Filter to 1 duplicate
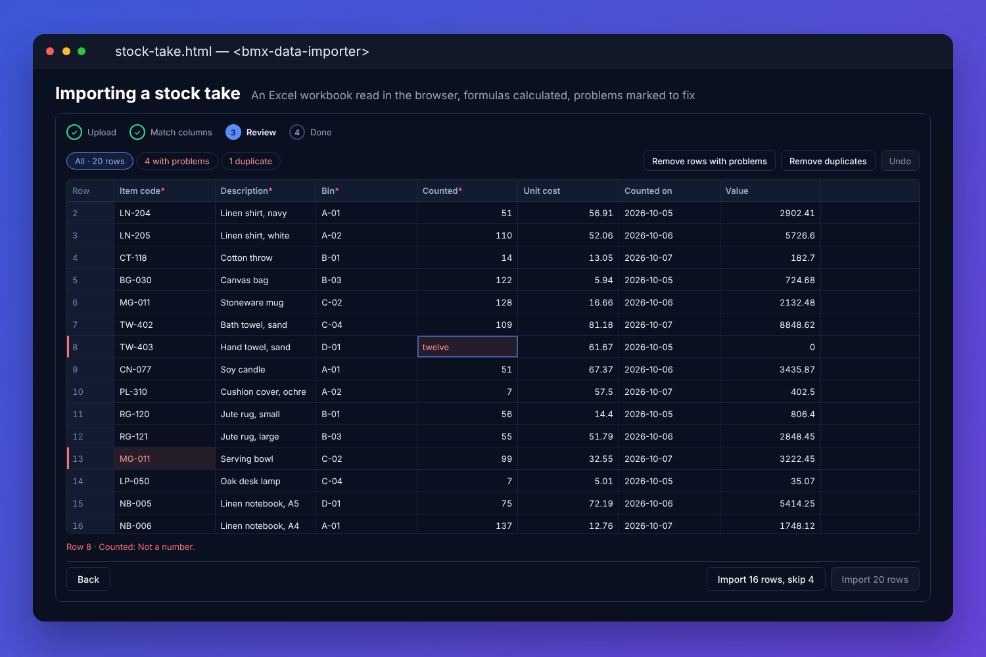986x657 pixels. (x=250, y=161)
